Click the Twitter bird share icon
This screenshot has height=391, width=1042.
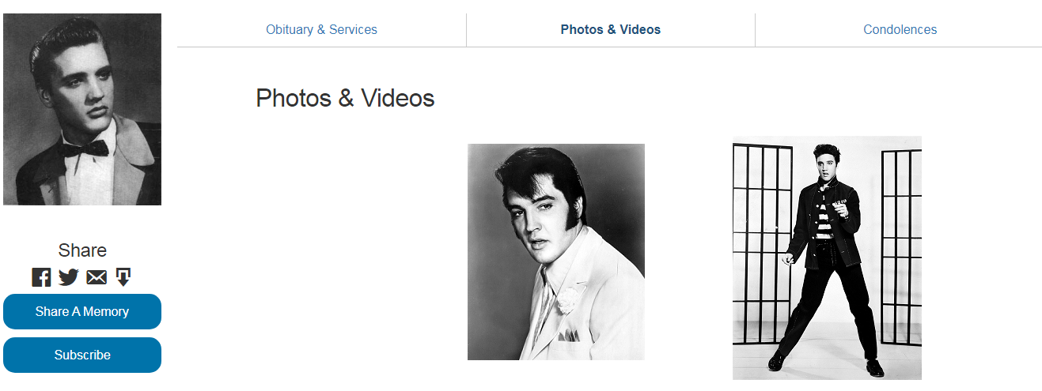point(69,277)
